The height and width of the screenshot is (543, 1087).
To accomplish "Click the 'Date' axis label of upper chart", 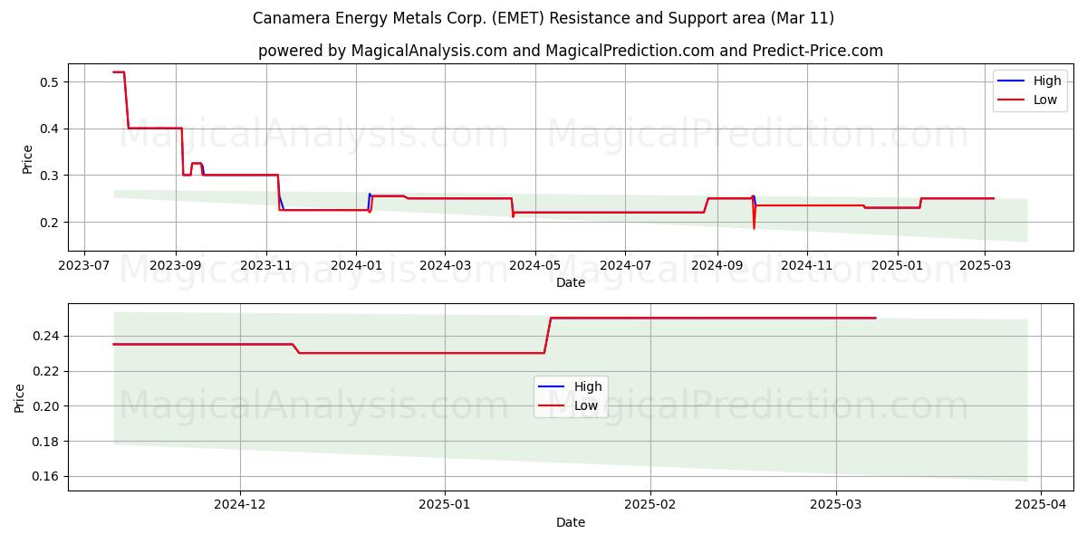I will click(571, 283).
